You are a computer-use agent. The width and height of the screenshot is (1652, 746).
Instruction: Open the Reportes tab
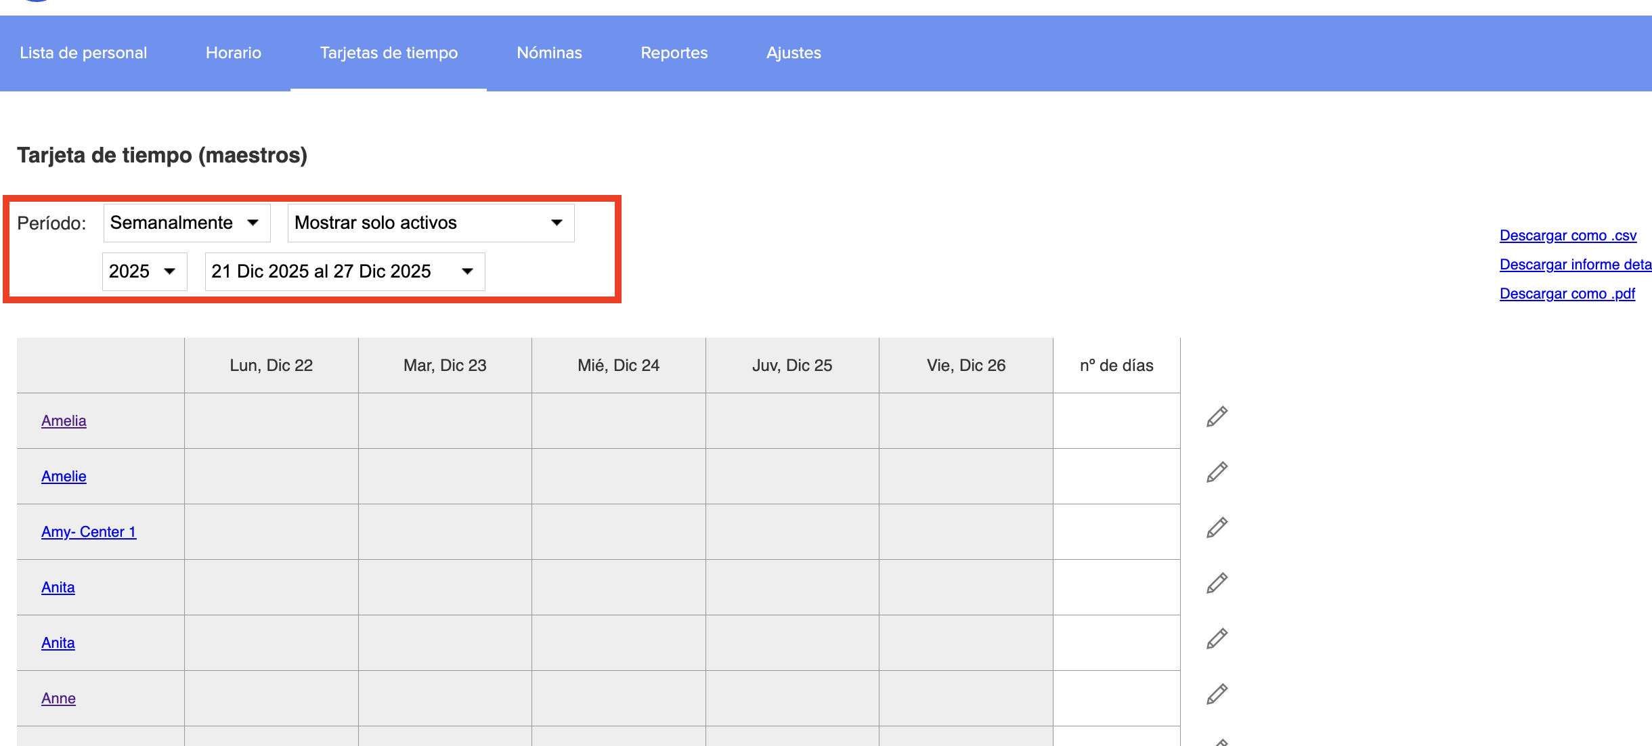point(674,53)
